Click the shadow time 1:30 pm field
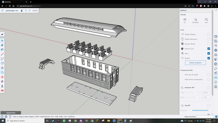Image resolution: width=218 pixels, height=123 pixels. coord(206,93)
